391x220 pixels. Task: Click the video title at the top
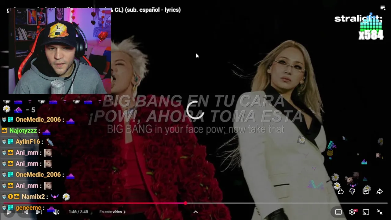[93, 10]
